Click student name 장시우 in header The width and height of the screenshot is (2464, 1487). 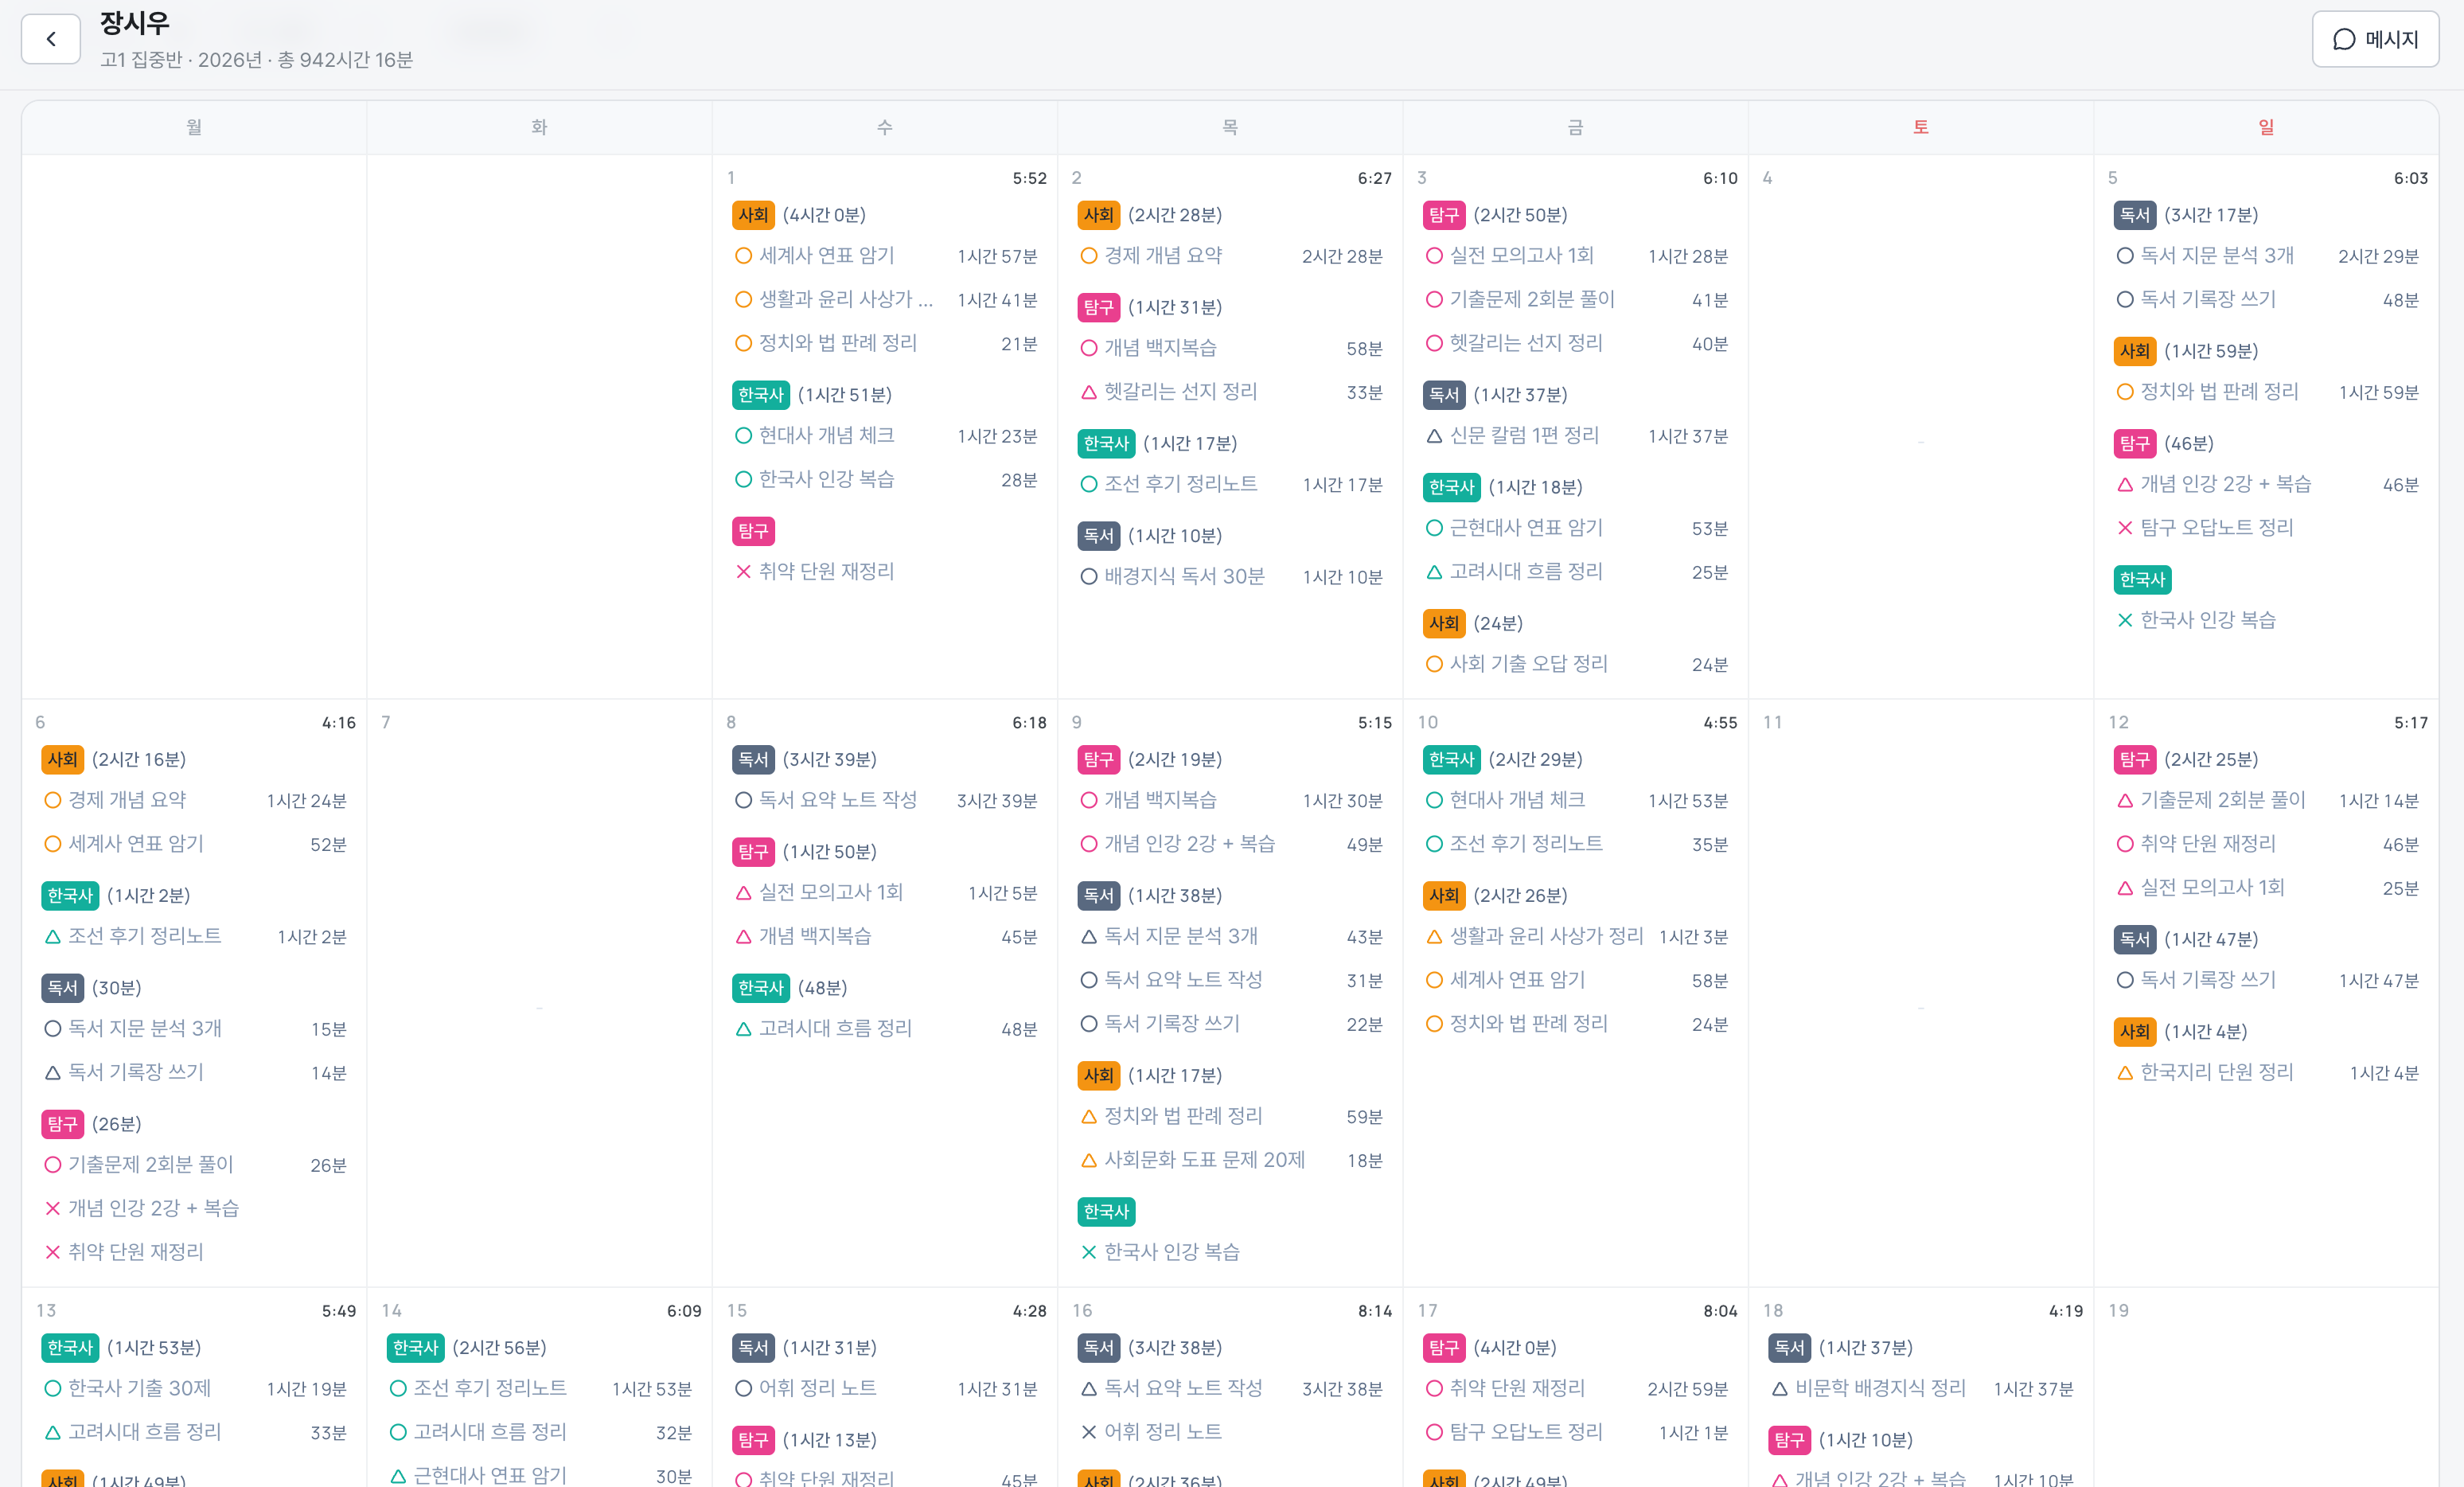pos(134,22)
